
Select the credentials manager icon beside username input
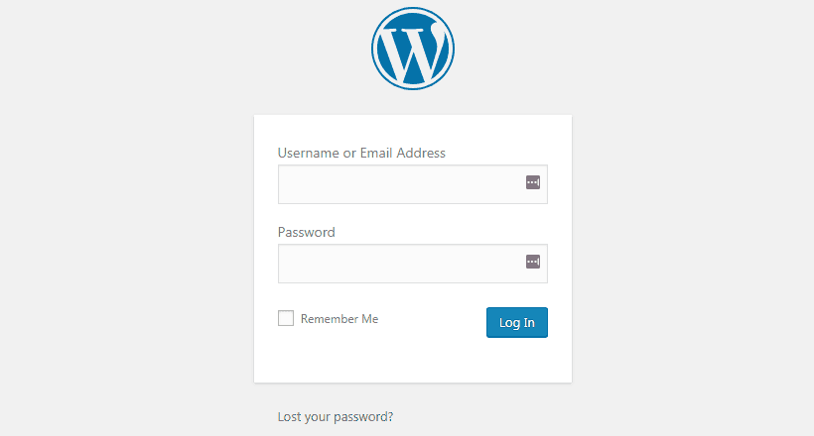pyautogui.click(x=533, y=182)
